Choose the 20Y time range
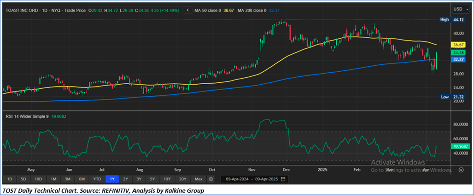The height and width of the screenshot is (195, 474). 182,179
